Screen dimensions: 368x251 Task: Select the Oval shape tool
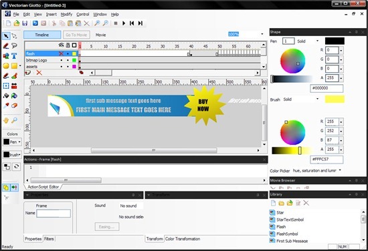pos(6,66)
